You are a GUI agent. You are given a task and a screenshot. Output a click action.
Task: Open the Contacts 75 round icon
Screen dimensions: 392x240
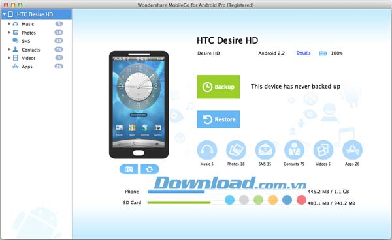point(294,150)
